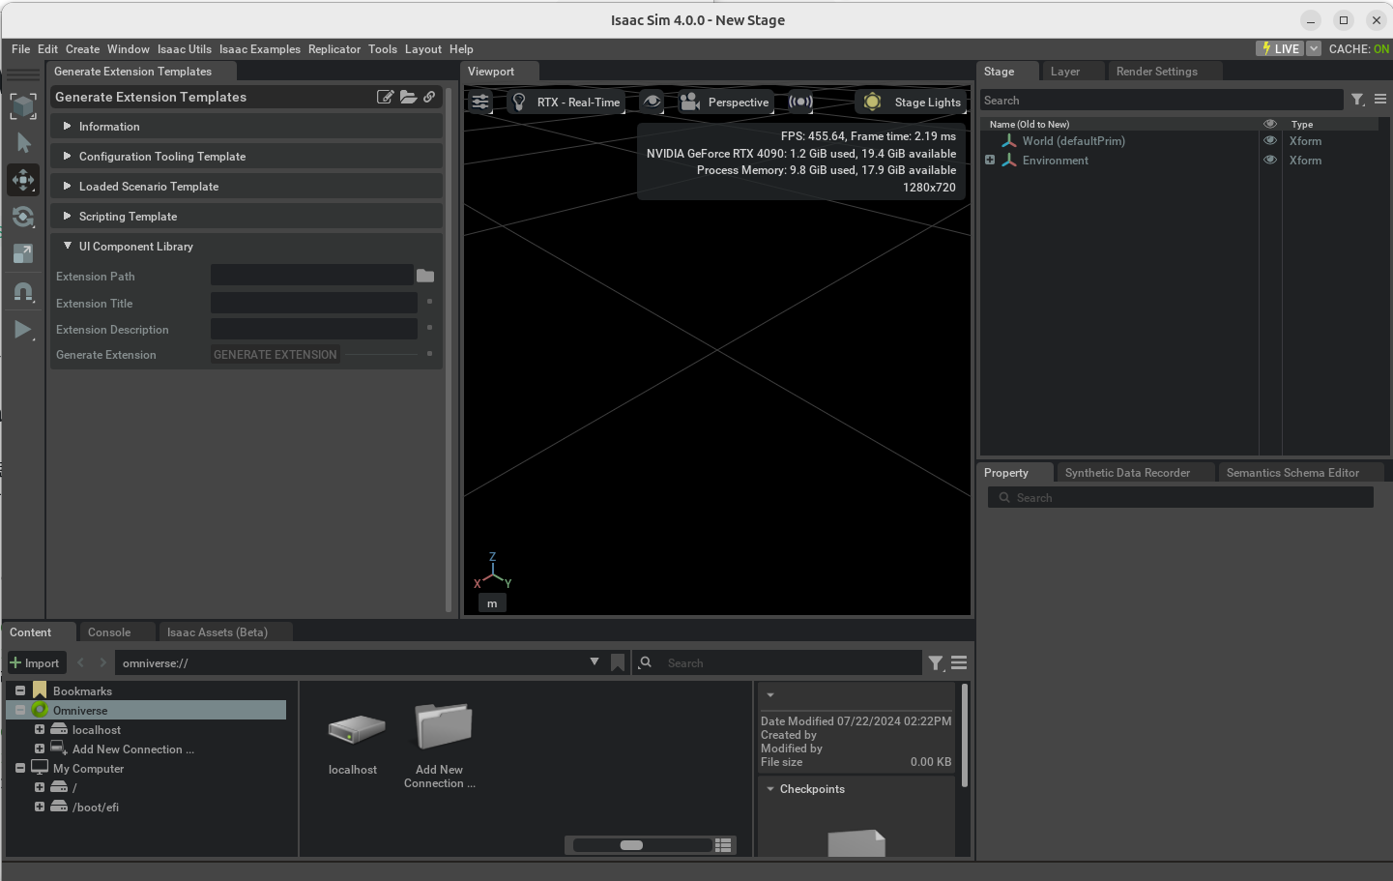
Task: Toggle visibility eye for World prim
Action: [1270, 140]
